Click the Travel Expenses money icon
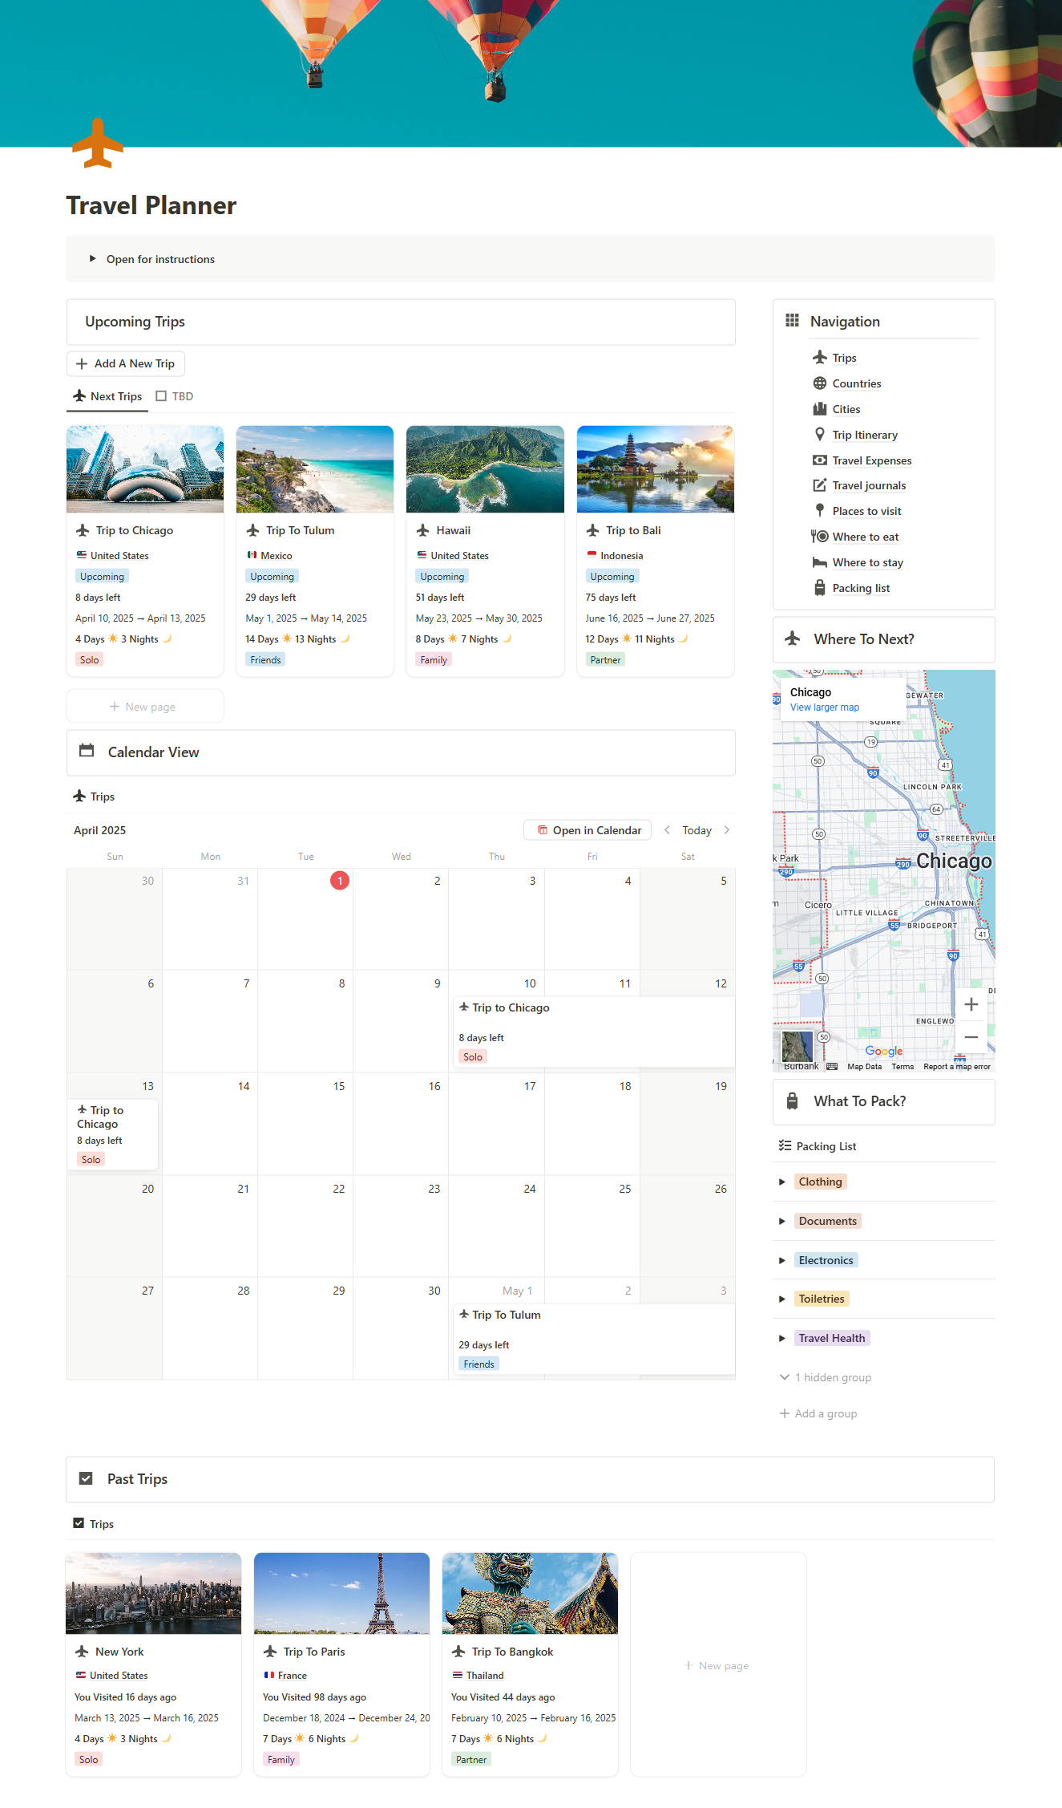The image size is (1062, 1808). pyautogui.click(x=820, y=460)
